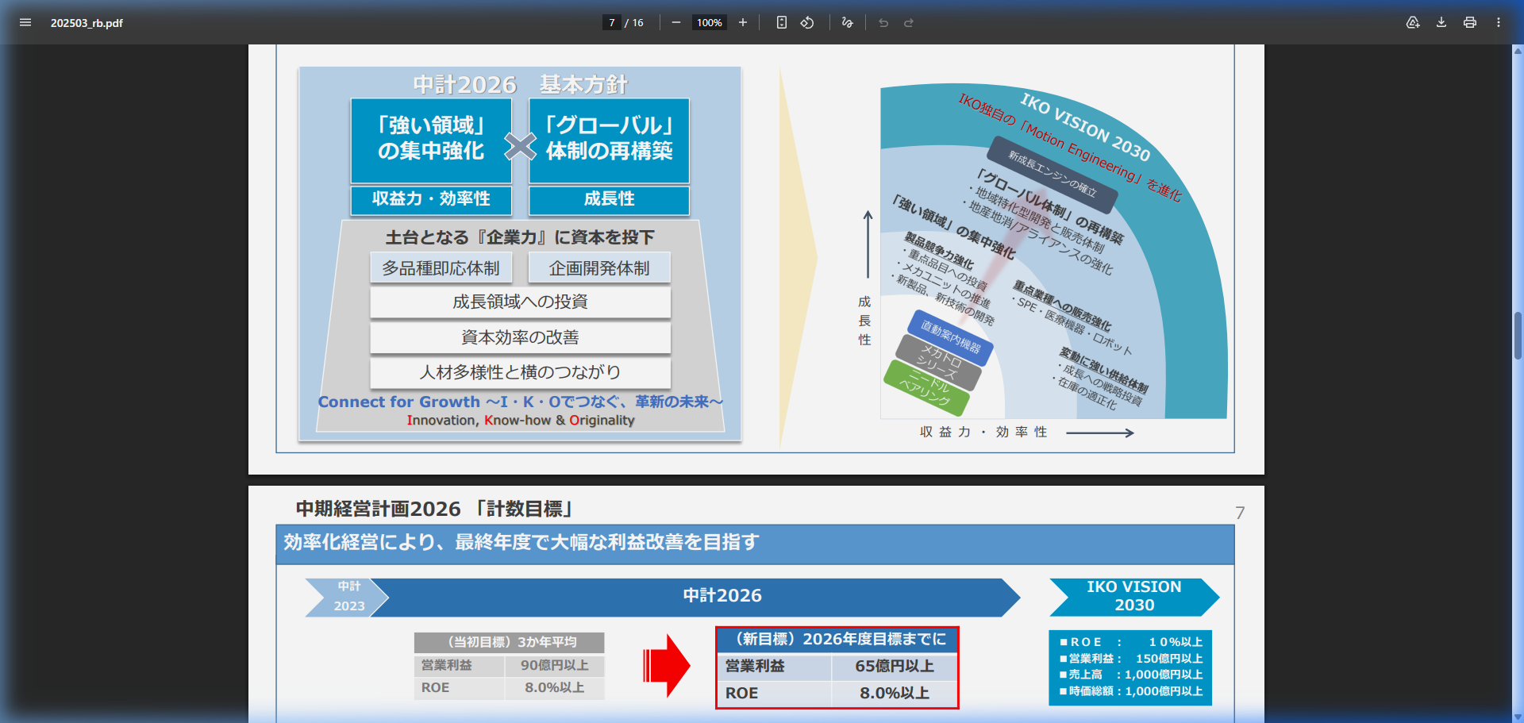Screen dimensions: 1524x723
Task: Print the 202503_rb.pdf document
Action: (x=1469, y=23)
